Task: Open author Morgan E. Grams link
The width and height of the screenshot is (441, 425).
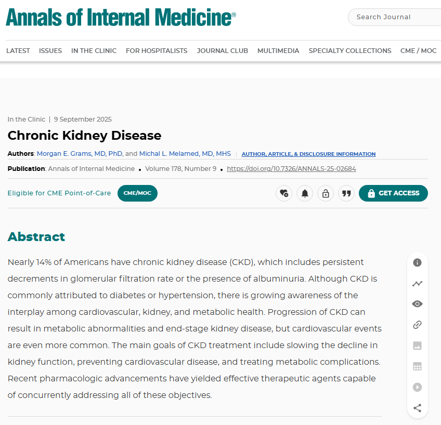Action: [x=80, y=154]
